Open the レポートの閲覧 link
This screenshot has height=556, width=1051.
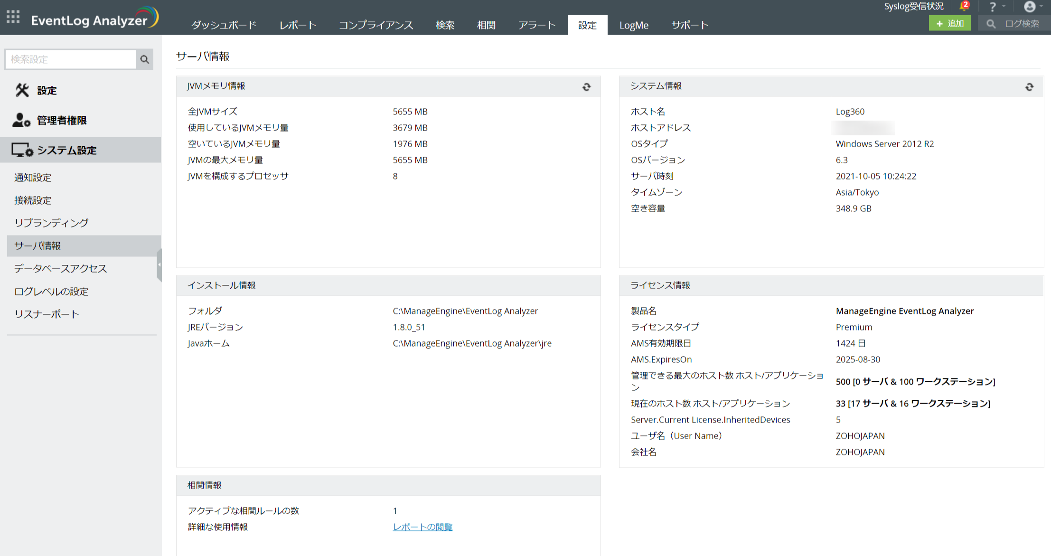(x=422, y=527)
